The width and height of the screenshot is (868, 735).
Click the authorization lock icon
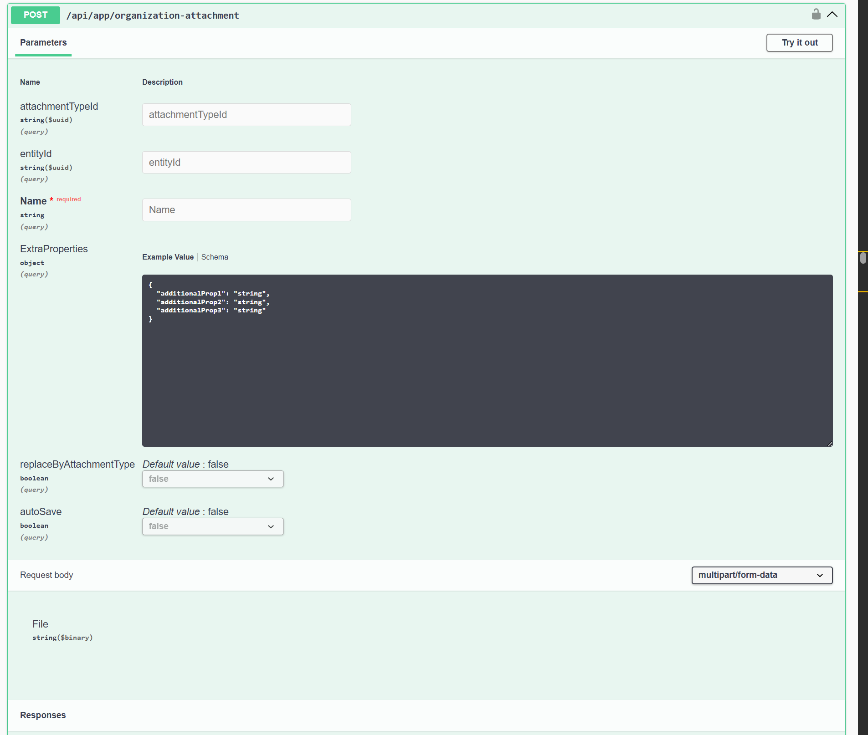pos(816,15)
